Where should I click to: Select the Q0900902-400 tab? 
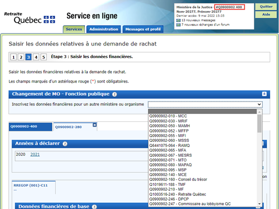(x=31, y=127)
